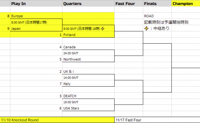Image resolution: width=200 pixels, height=123 pixels.
Task: Click the Quarters column header
Action: 88,3
